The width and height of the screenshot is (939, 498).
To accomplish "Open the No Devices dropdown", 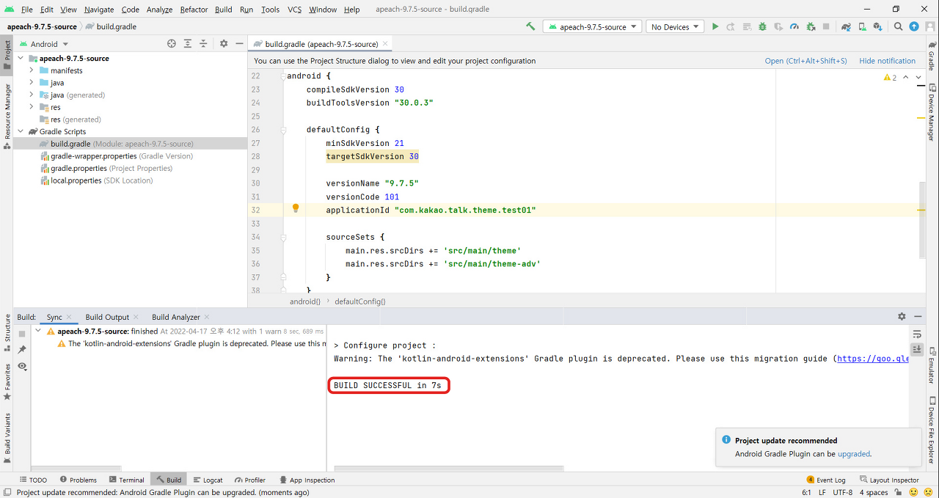I will [673, 26].
